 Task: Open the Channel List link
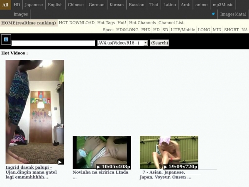point(171,23)
